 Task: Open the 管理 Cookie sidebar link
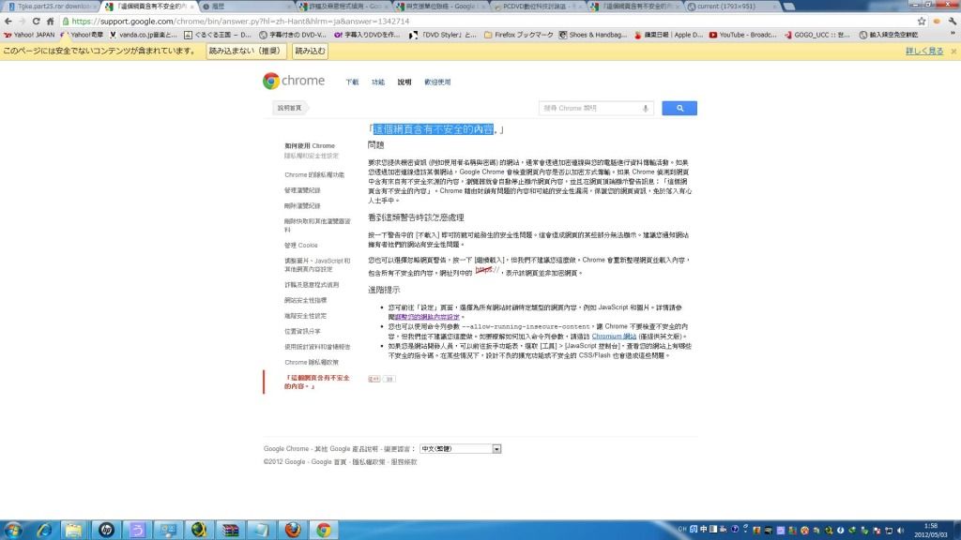coord(301,245)
